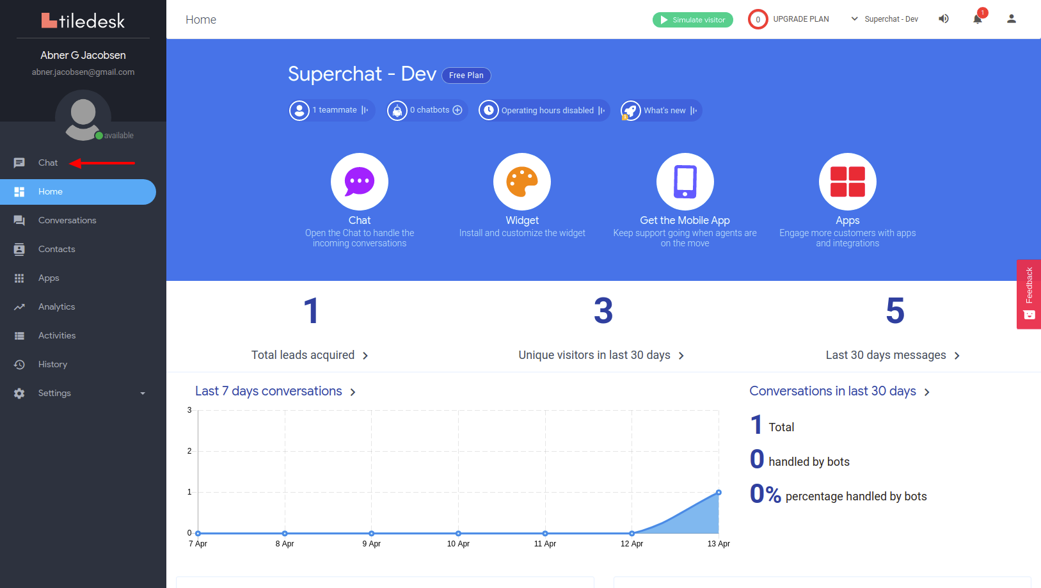
Task: Open Conversations in last 30 days link
Action: coord(839,391)
